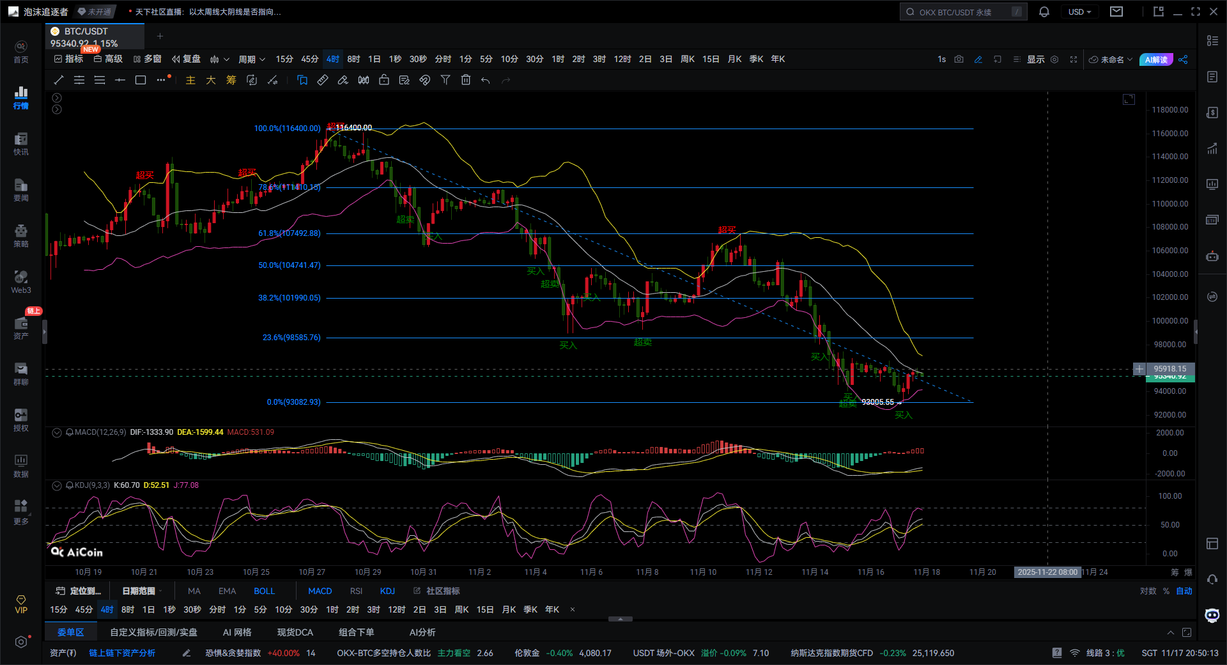Image resolution: width=1227 pixels, height=665 pixels.
Task: Click the 链上链下资产分析 link
Action: [122, 653]
